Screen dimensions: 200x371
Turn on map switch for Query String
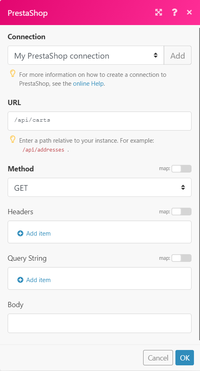pyautogui.click(x=181, y=258)
